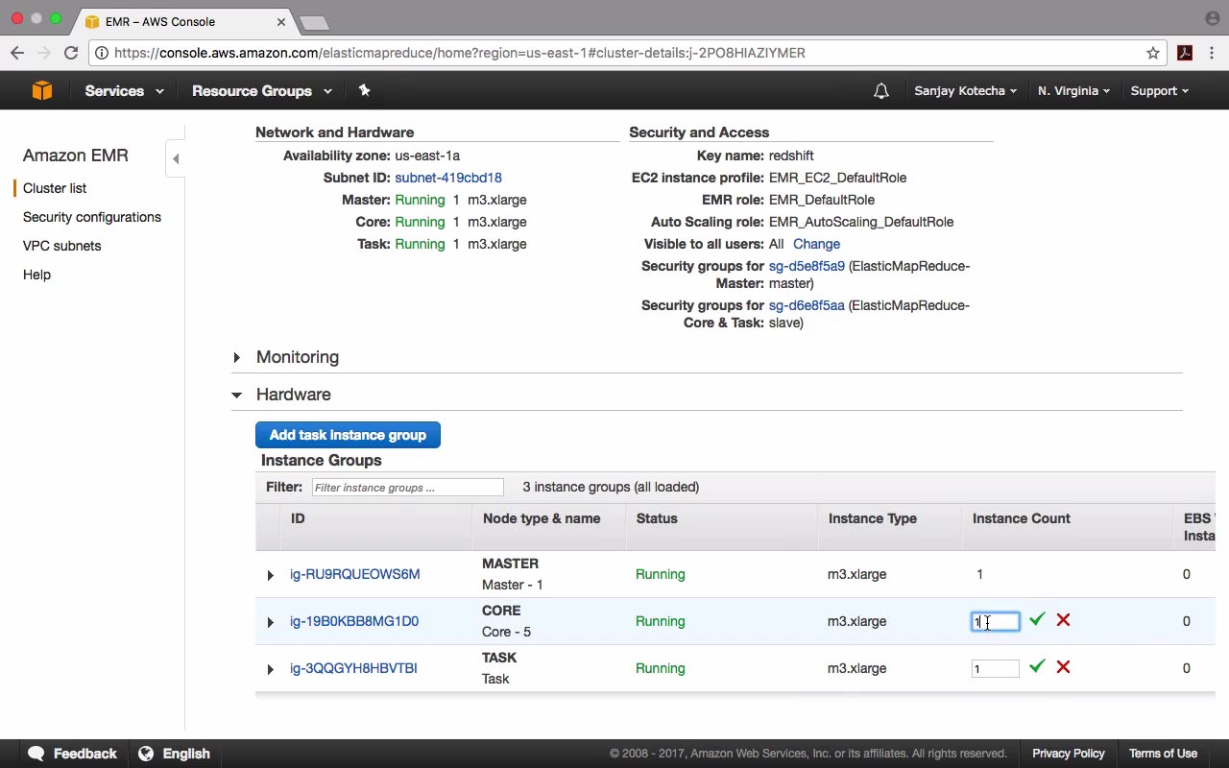Open the notifications bell
The image size is (1229, 768).
click(880, 91)
